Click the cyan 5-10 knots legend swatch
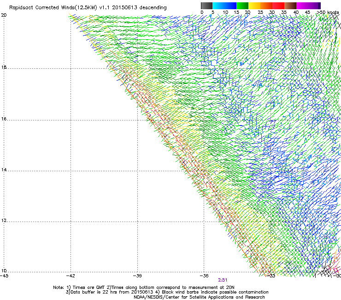 [x=218, y=6]
